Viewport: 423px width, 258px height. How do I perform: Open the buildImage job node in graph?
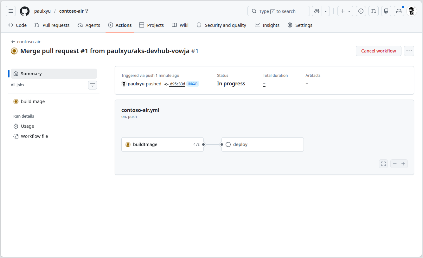pos(163,144)
